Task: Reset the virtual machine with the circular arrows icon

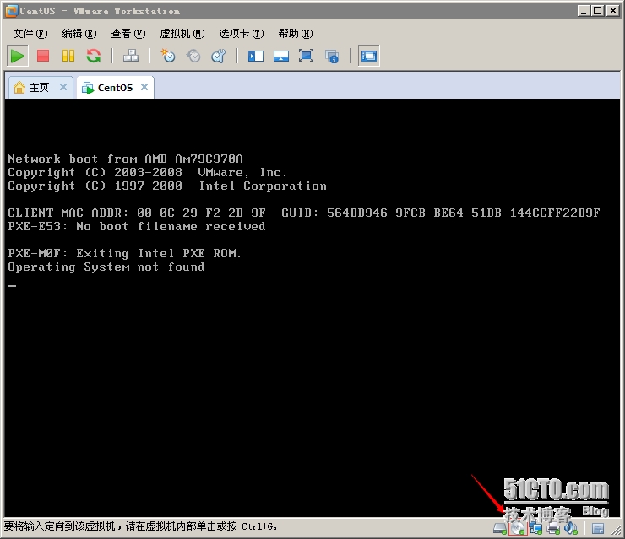Action: [94, 56]
